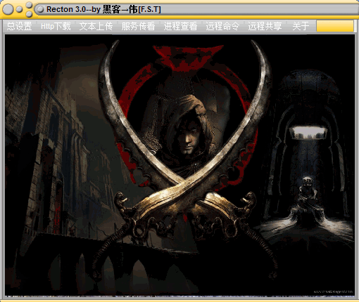Click the round button beside the Recton 3.0 title
The image size is (359, 302).
[41, 9]
